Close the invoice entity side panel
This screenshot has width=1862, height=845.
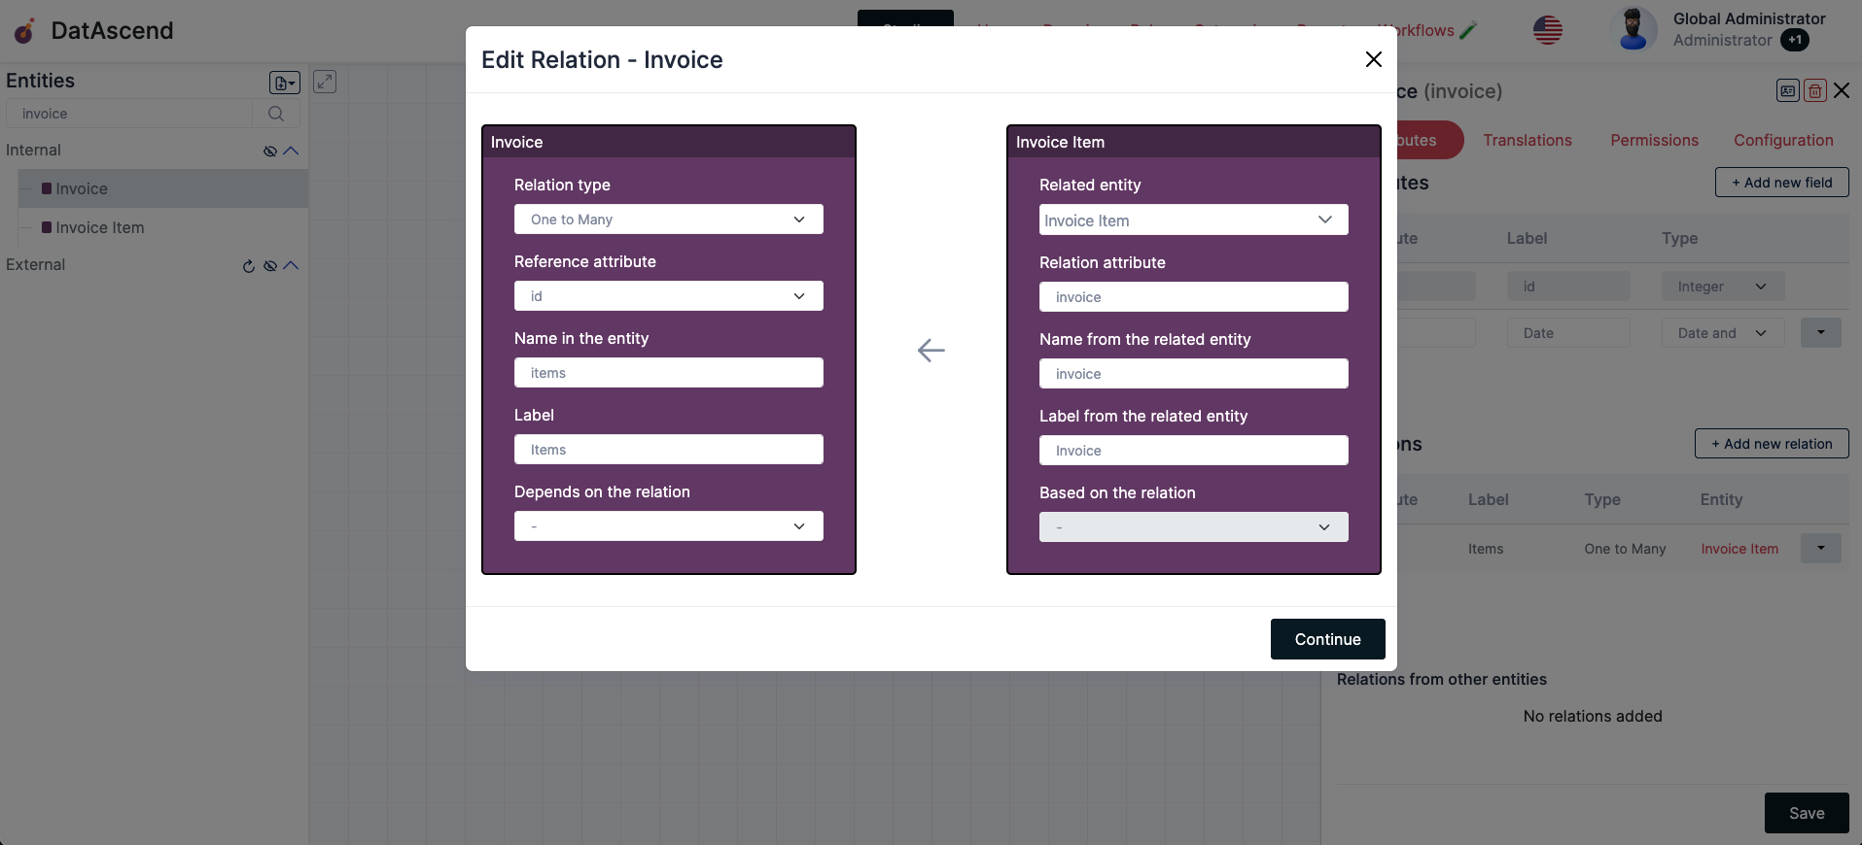click(1842, 90)
